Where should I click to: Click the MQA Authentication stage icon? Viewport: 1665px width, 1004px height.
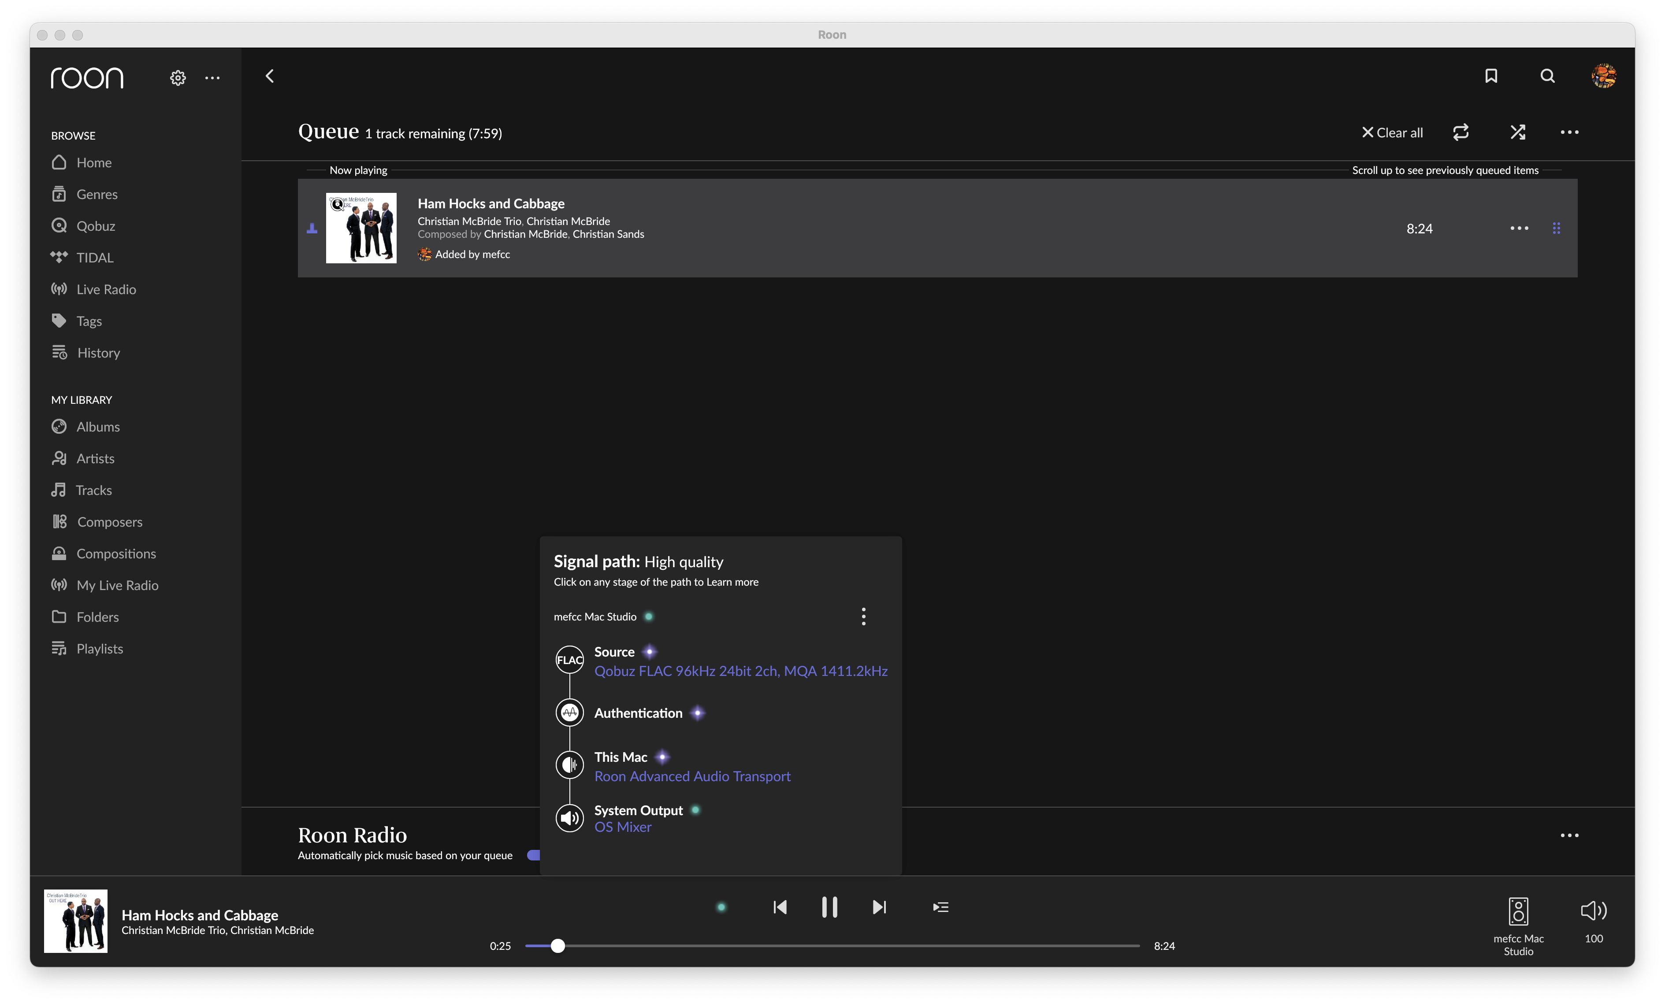click(x=570, y=713)
